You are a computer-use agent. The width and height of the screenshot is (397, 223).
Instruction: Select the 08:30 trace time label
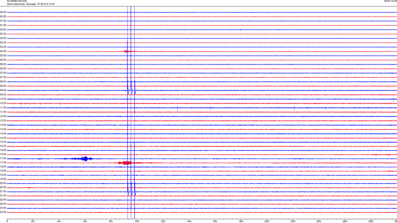pyautogui.click(x=3, y=86)
